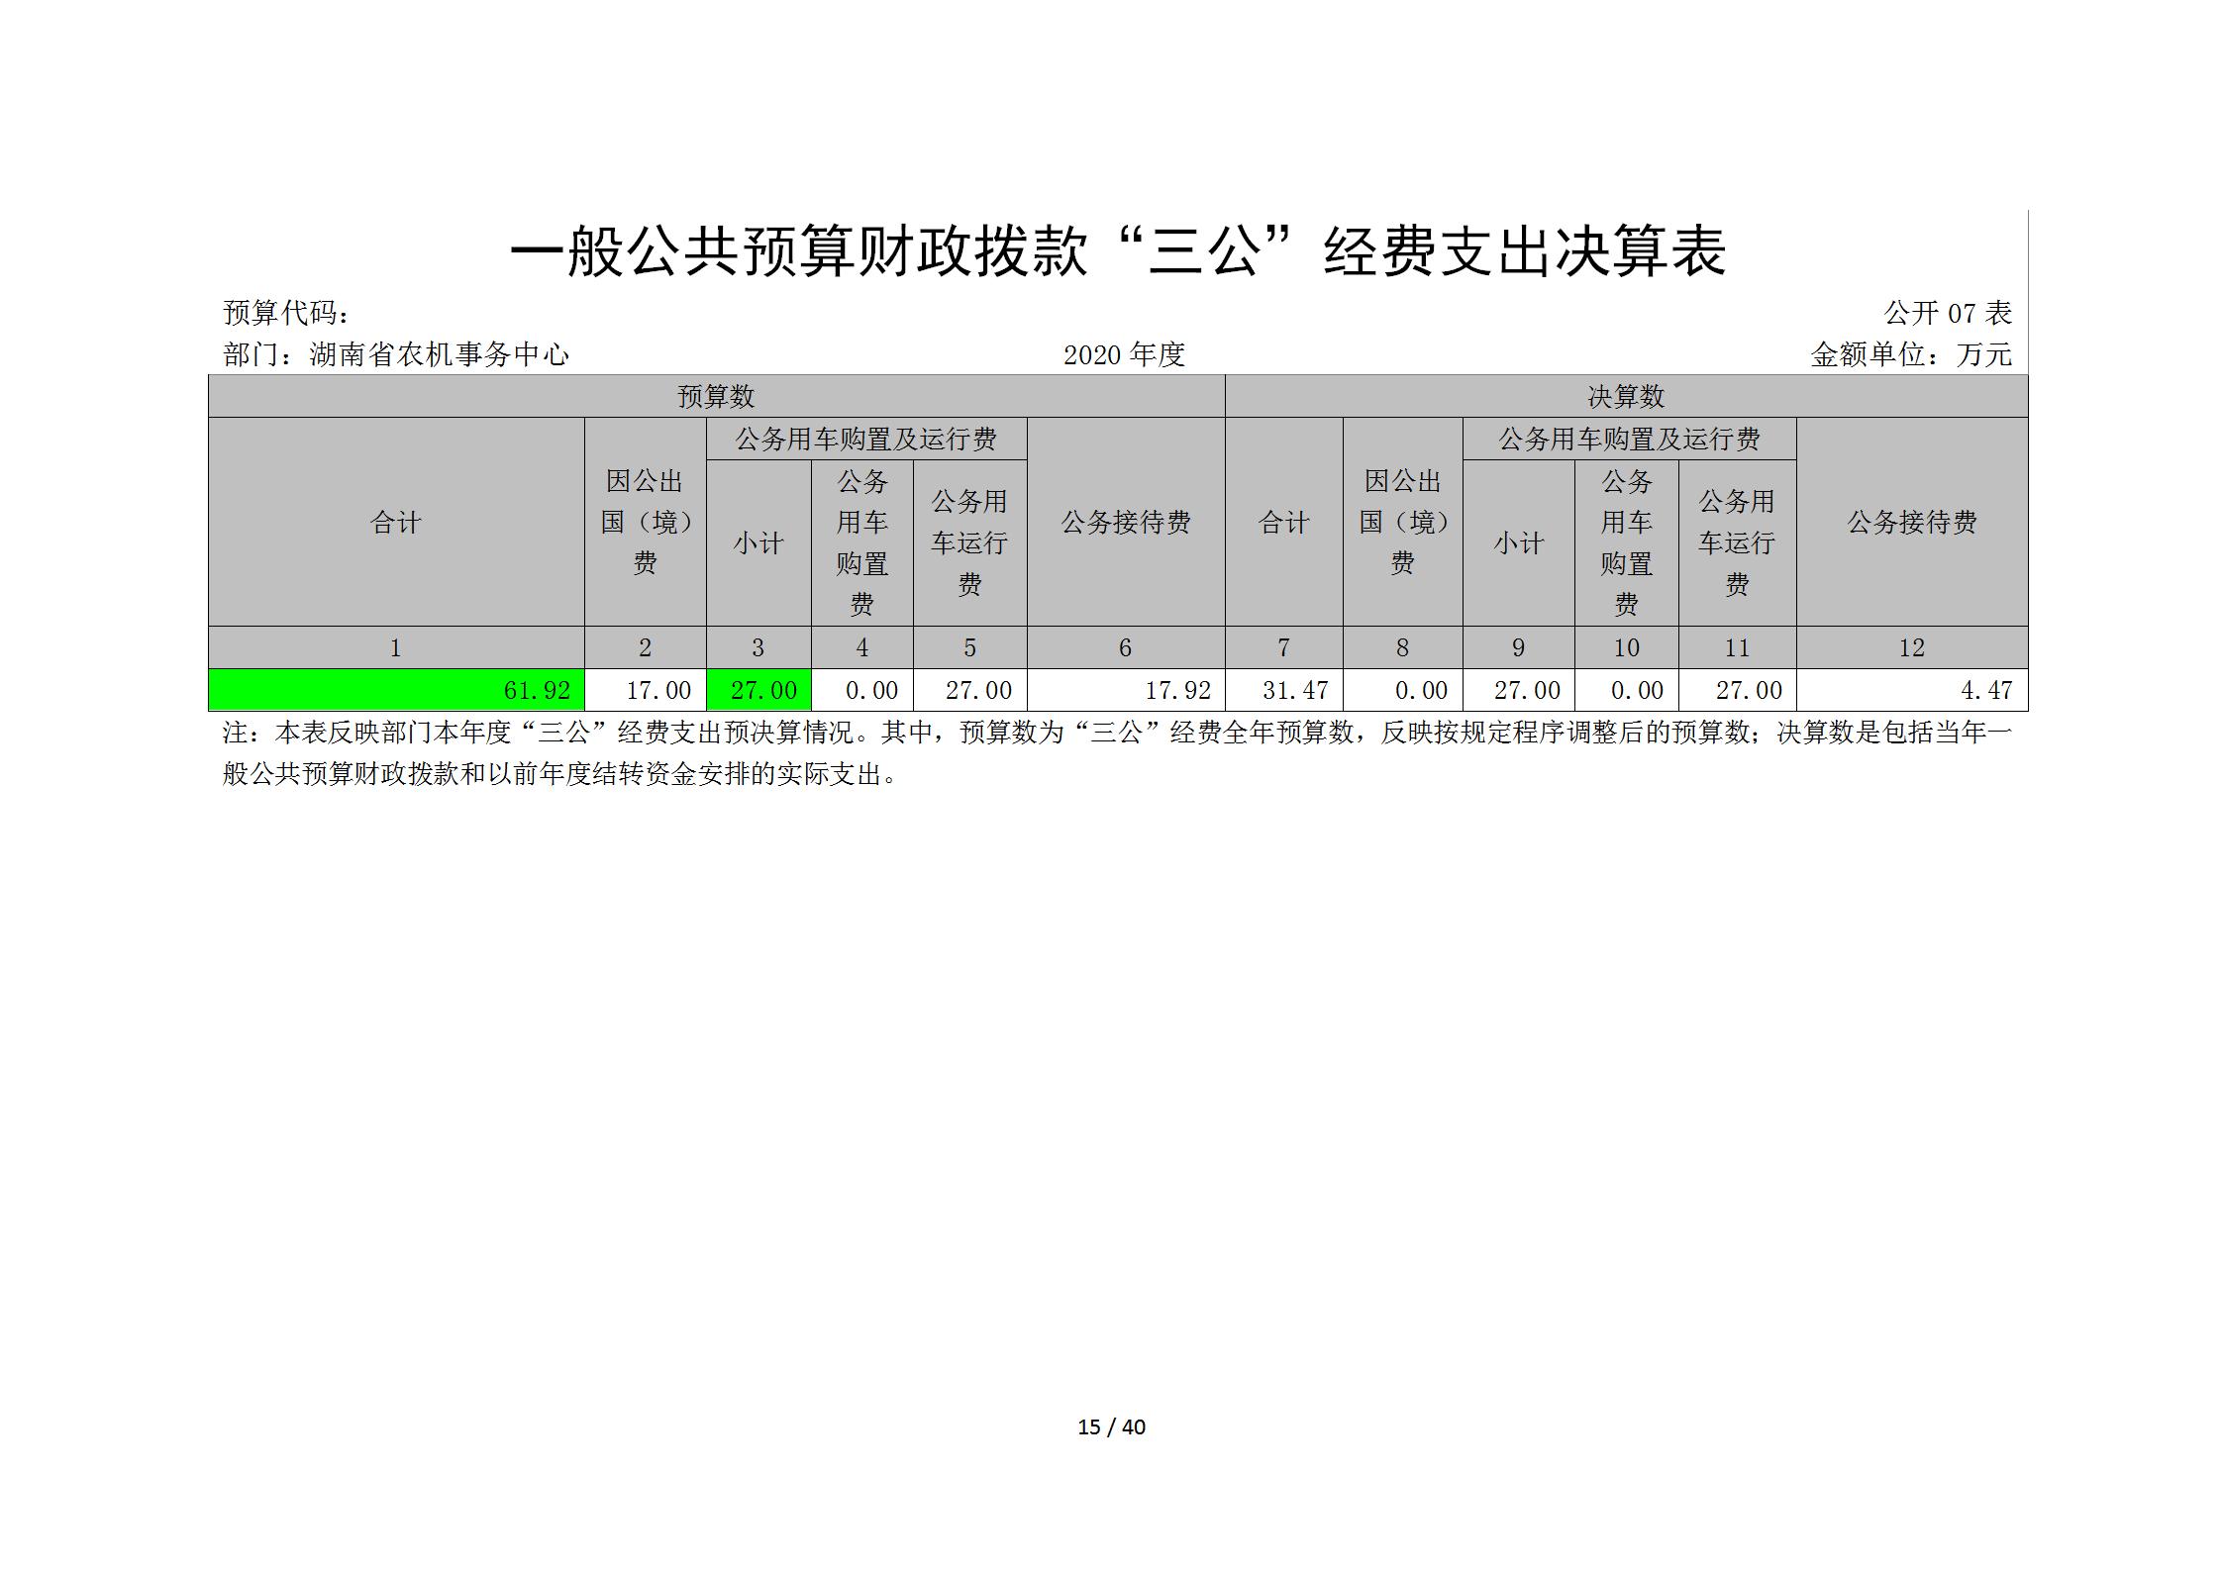Select value 17.92 in data row
The image size is (2223, 1571).
pyautogui.click(x=1126, y=690)
